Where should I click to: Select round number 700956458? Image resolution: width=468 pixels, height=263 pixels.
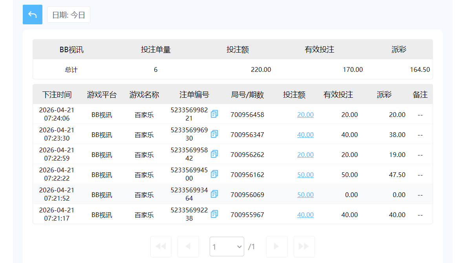point(247,115)
